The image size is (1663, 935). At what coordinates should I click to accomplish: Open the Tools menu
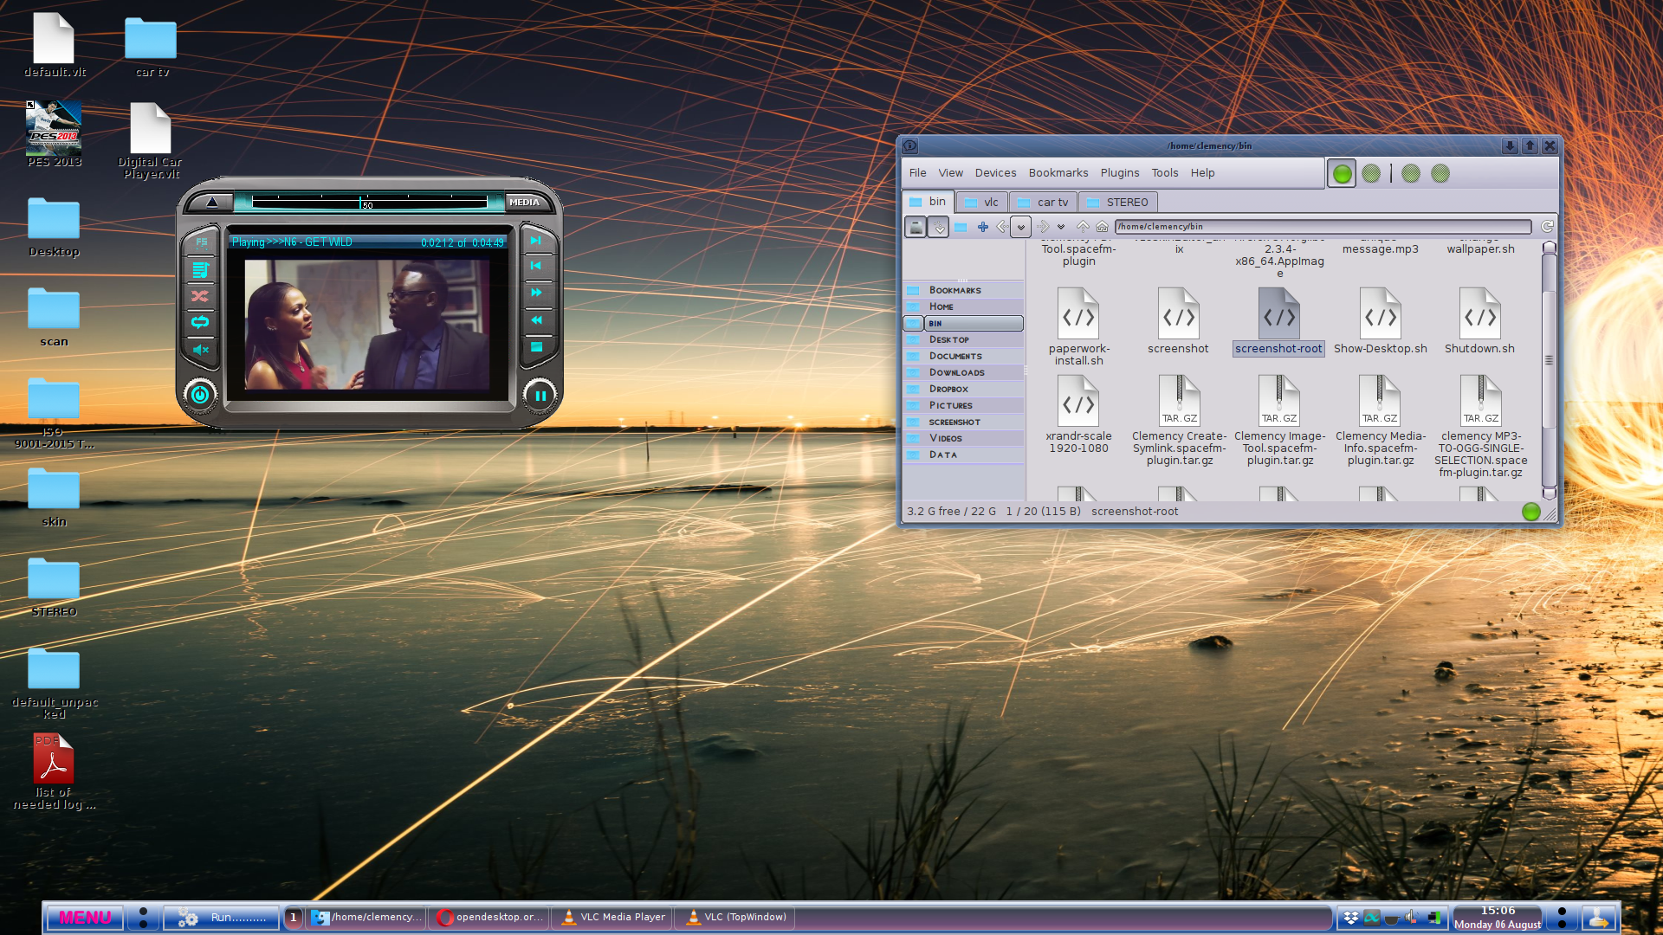(1164, 173)
